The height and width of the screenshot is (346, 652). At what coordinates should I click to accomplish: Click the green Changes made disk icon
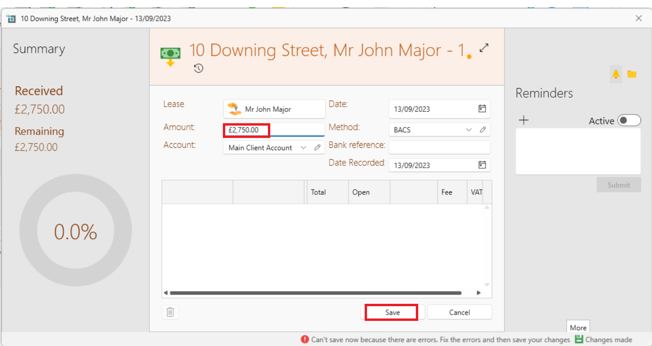pos(579,339)
